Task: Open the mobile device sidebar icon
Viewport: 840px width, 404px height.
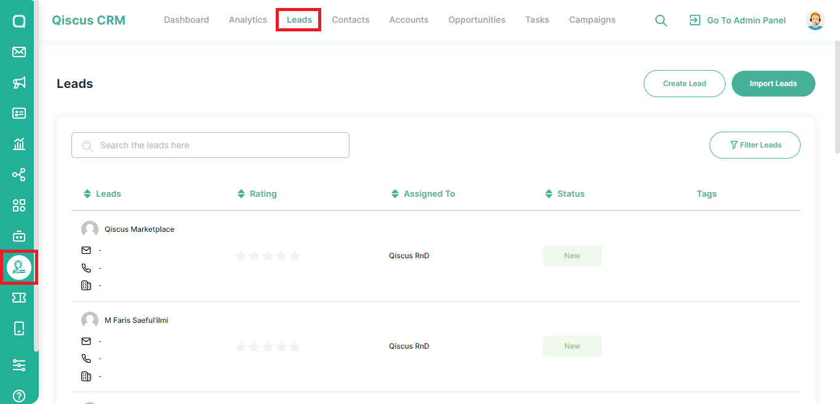Action: [19, 328]
